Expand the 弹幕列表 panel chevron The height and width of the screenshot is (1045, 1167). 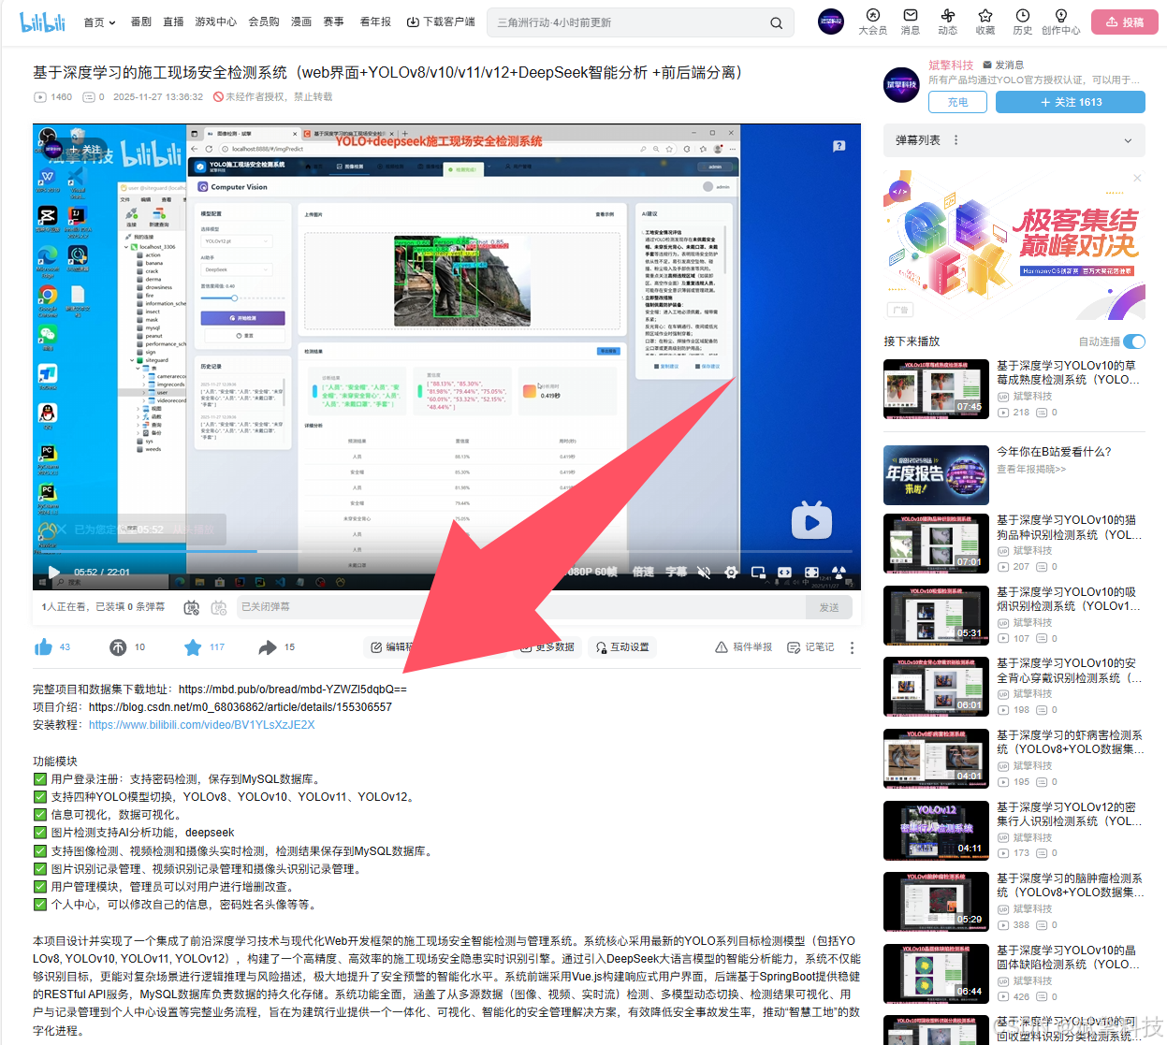click(x=1128, y=140)
